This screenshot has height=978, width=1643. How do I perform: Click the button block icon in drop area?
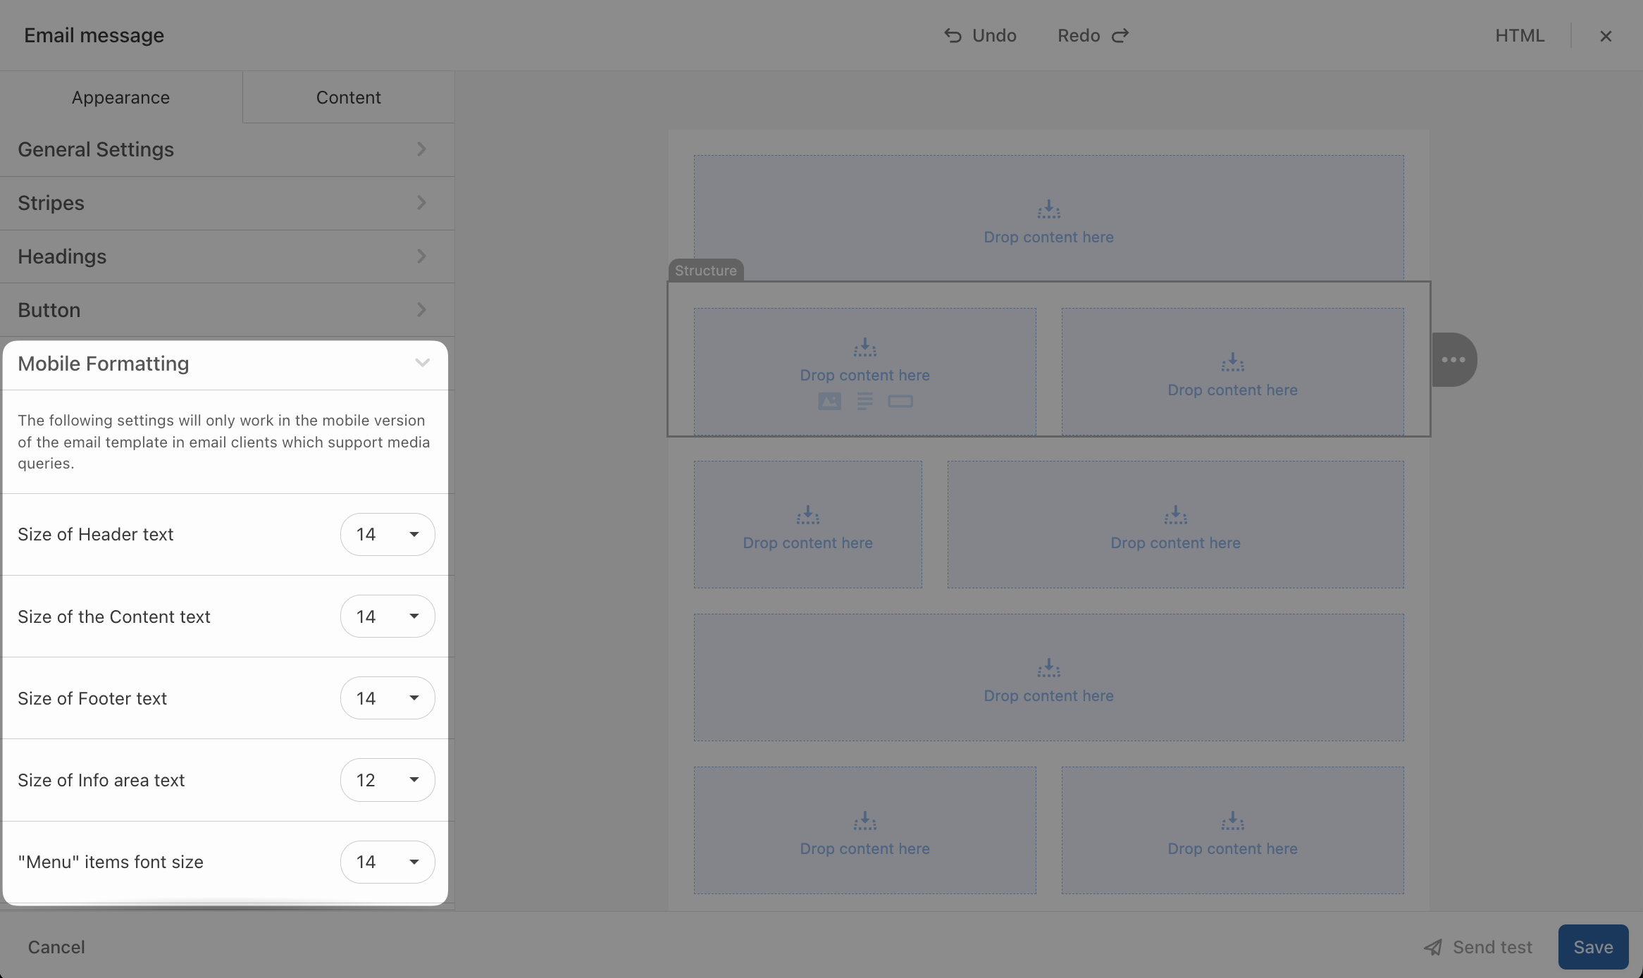click(x=900, y=402)
